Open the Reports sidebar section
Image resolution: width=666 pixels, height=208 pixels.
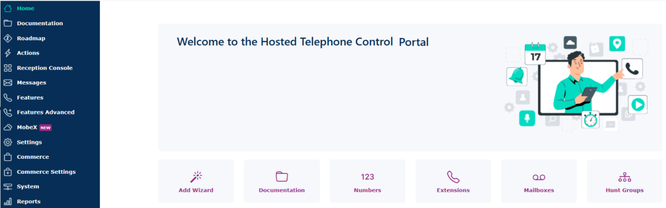[x=29, y=201]
